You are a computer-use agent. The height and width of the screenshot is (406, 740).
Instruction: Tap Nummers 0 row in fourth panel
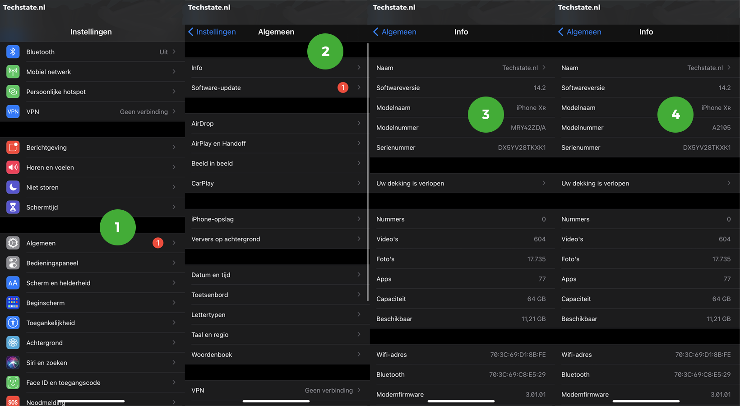tap(647, 219)
